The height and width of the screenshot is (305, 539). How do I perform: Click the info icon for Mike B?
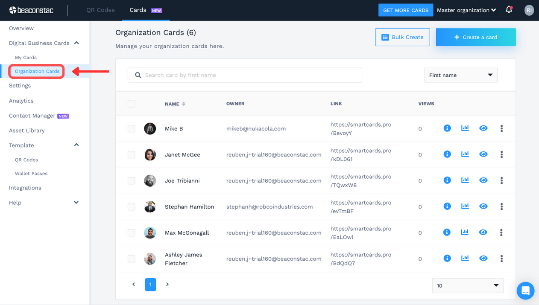click(447, 128)
